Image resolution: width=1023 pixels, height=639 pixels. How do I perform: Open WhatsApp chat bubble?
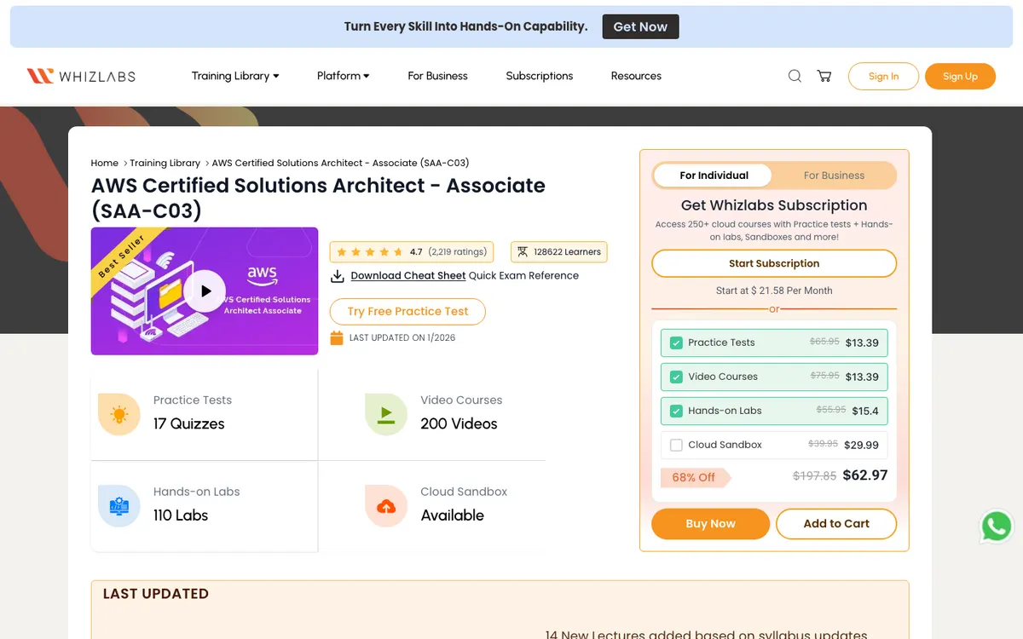[997, 527]
